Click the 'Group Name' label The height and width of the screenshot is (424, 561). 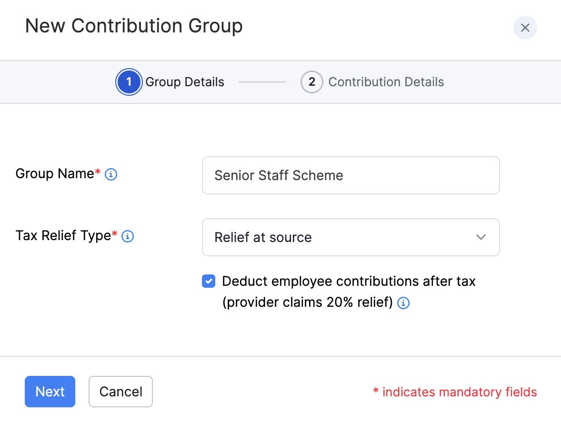55,173
